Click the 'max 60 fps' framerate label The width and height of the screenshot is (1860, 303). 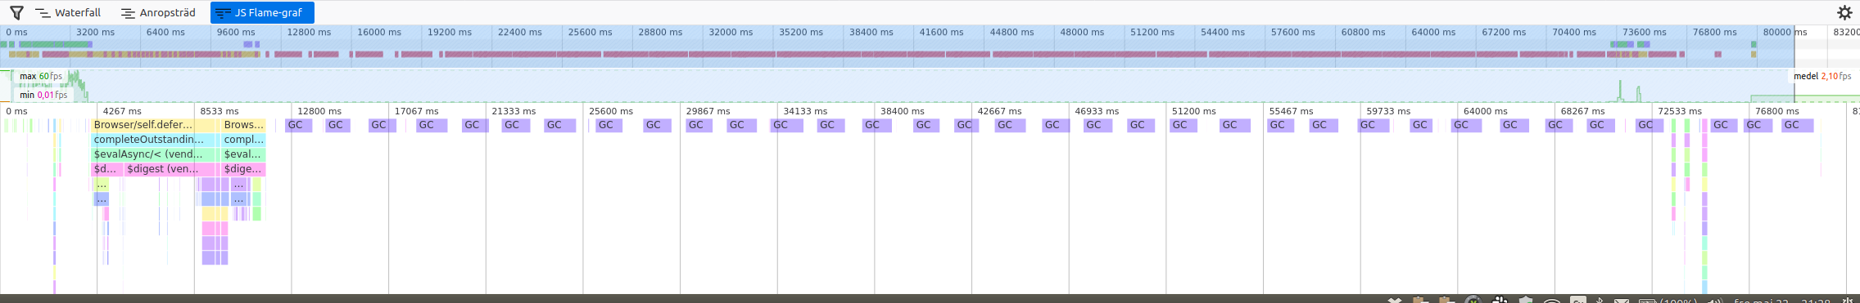click(x=41, y=76)
